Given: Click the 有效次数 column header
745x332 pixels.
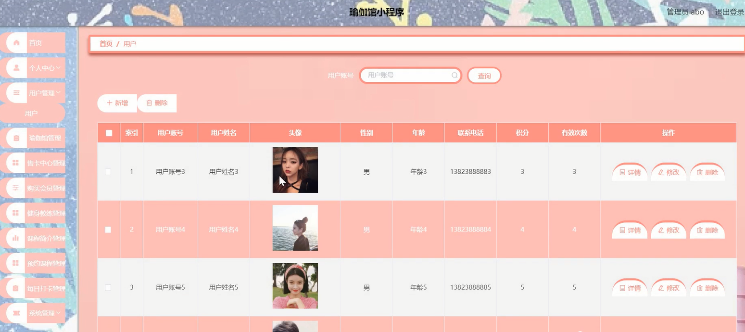Looking at the screenshot, I should pos(574,133).
